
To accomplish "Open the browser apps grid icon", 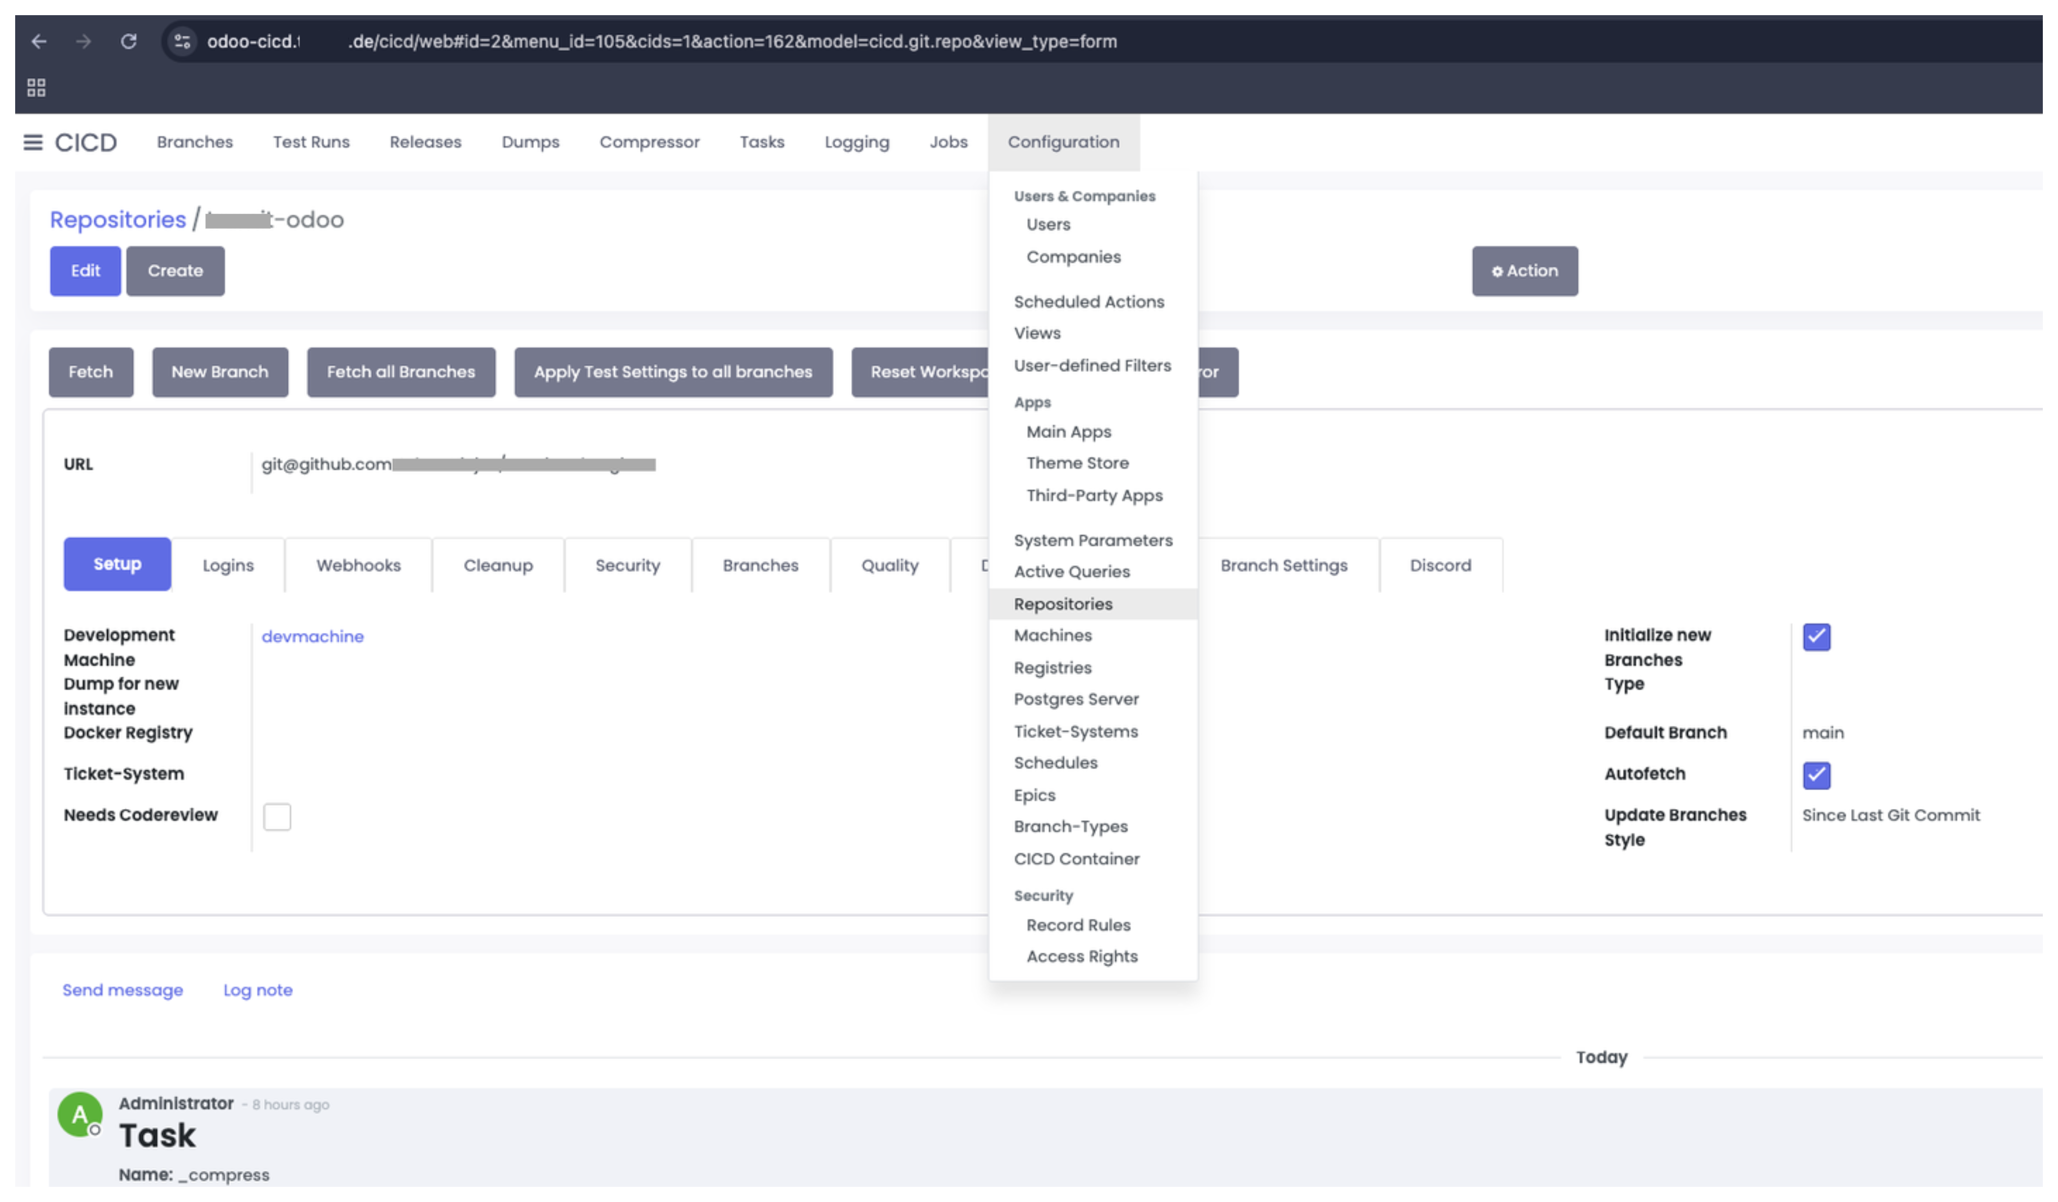I will 36,88.
